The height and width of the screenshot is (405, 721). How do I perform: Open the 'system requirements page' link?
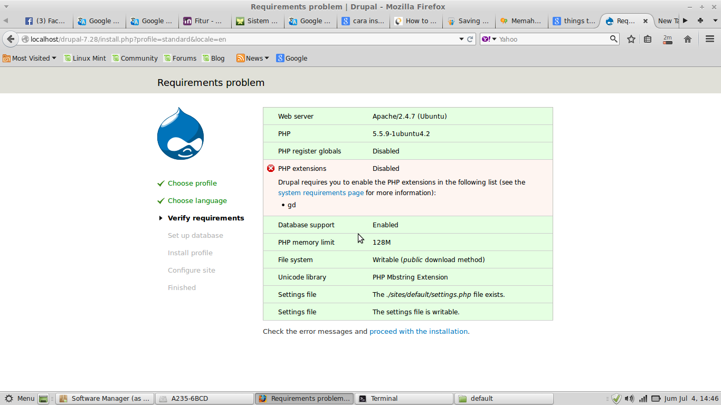pos(320,192)
